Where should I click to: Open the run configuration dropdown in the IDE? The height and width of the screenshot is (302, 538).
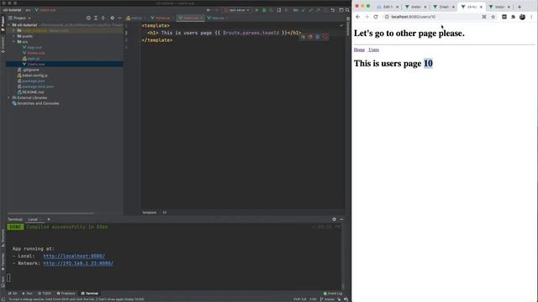point(236,10)
